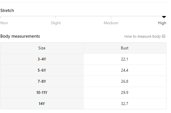Image resolution: width=171 pixels, height=113 pixels.
Task: Click the 32.7 bust value
Action: 125,104
